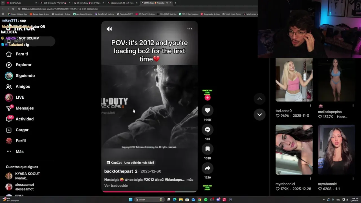
Task: Go back with the browser back arrow
Action: click(x=3, y=9)
